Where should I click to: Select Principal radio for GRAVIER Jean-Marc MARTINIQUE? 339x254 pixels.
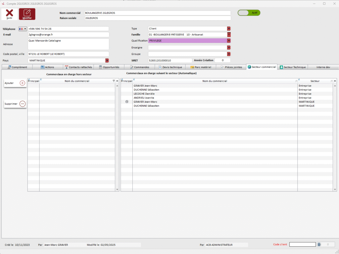(127, 102)
